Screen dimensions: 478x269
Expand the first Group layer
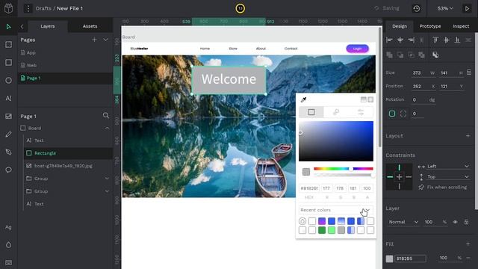[107, 179]
